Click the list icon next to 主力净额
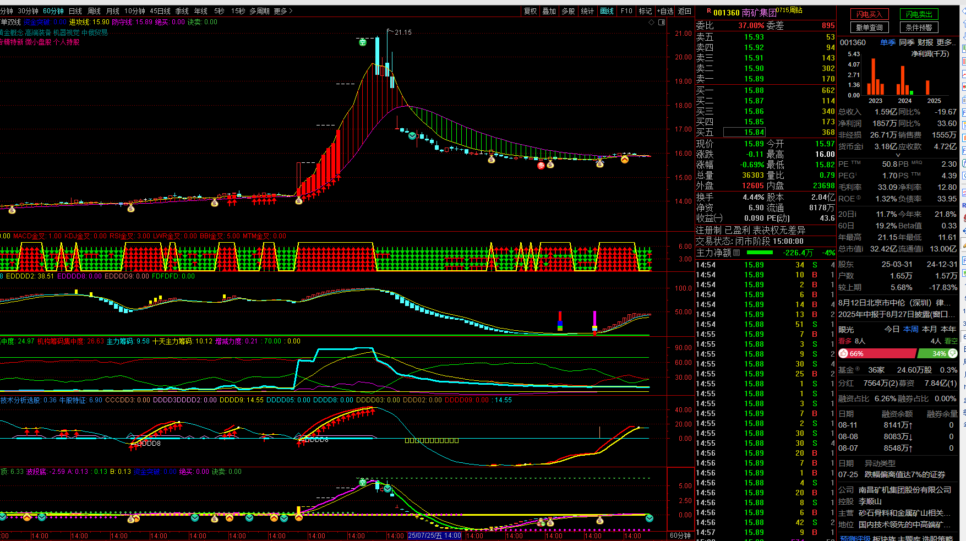The image size is (966, 541). click(x=736, y=253)
